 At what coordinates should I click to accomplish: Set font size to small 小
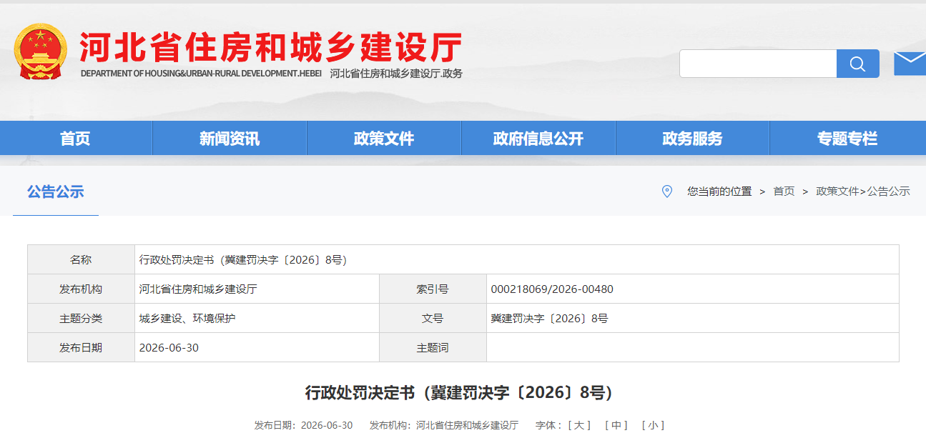(x=653, y=425)
